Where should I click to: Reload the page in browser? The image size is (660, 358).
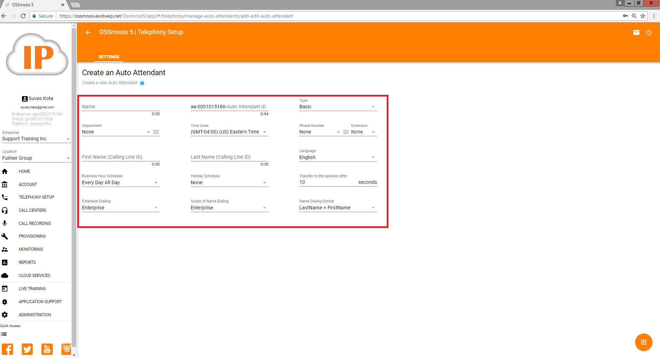(23, 16)
